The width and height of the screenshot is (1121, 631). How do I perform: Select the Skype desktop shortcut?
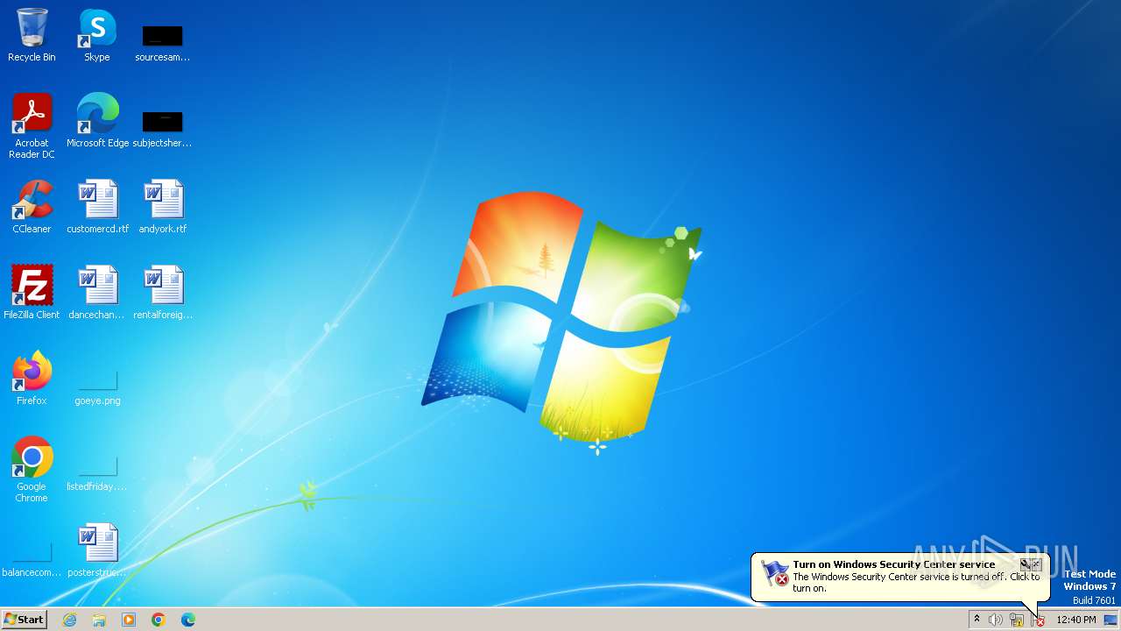click(97, 35)
